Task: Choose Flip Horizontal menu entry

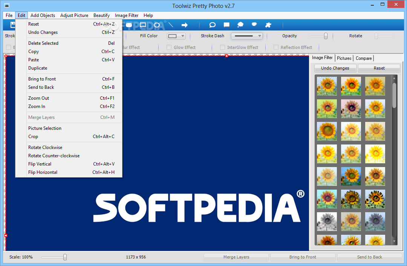Action: (x=69, y=172)
